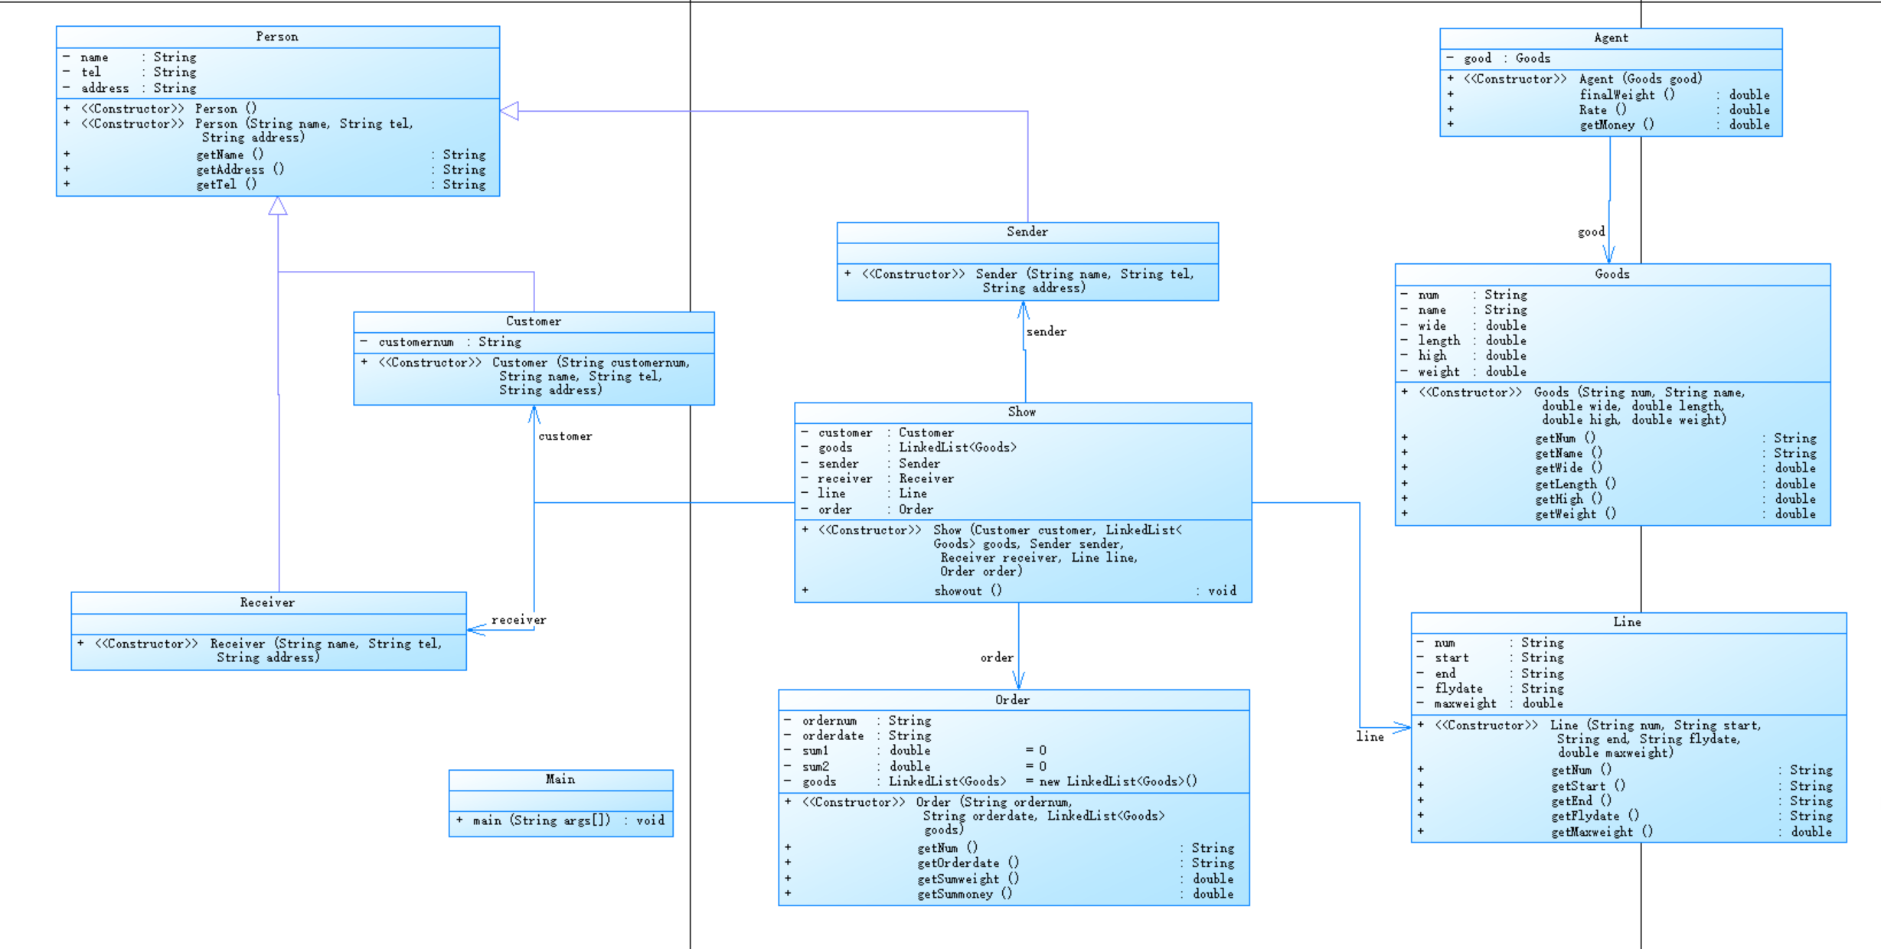Select the 'sender' association label
1881x949 pixels.
1046,331
